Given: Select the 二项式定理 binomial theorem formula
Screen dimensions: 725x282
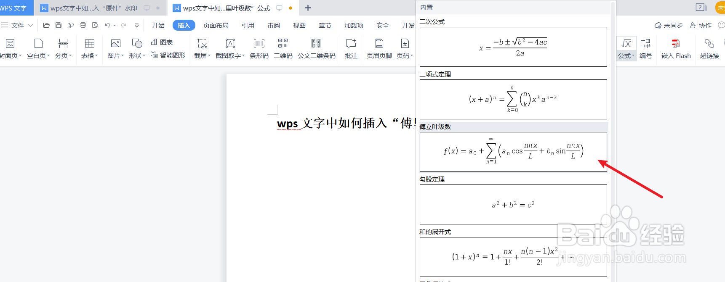Looking at the screenshot, I should point(513,100).
